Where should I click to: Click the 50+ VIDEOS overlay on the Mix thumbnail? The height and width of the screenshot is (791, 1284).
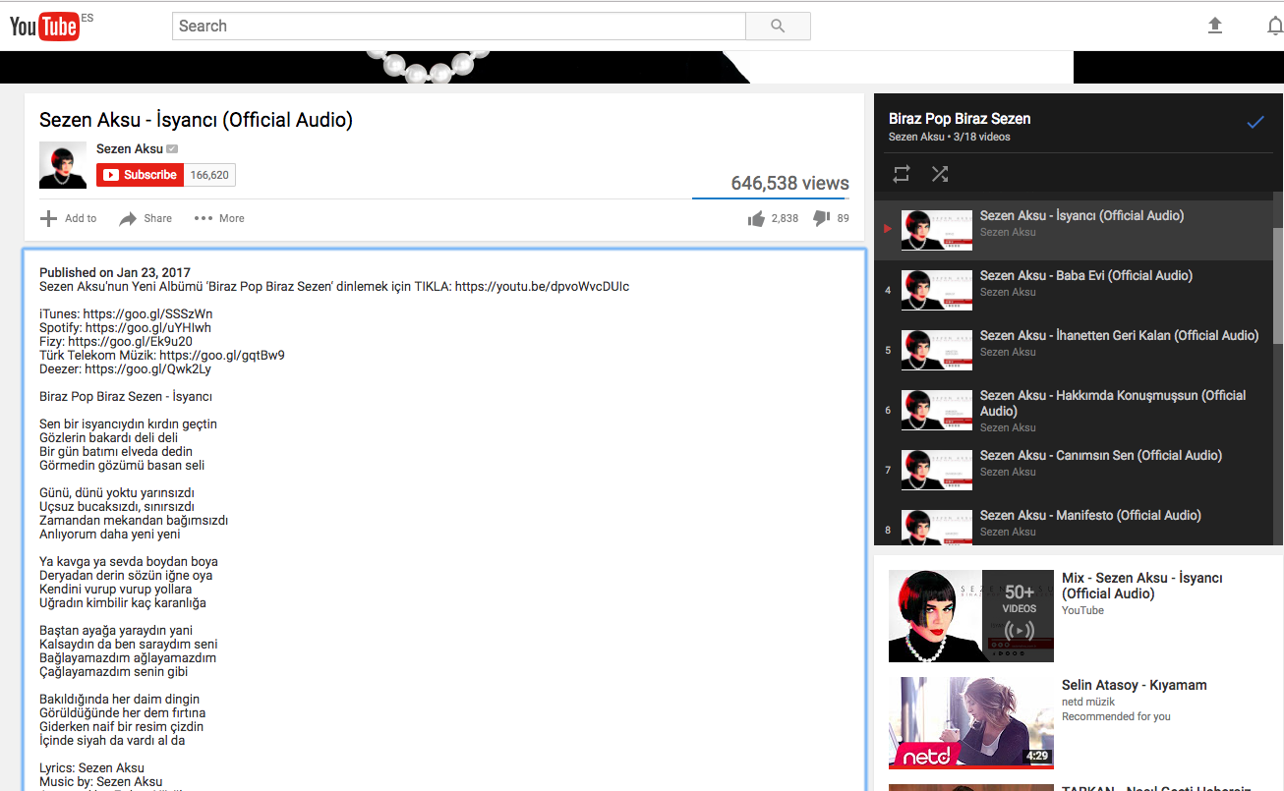[1019, 616]
